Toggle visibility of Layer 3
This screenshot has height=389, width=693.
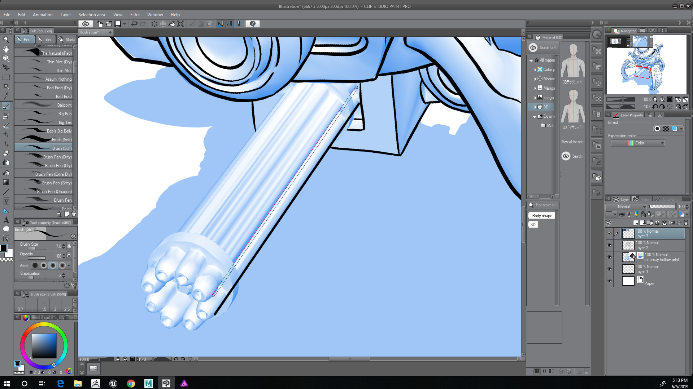609,233
